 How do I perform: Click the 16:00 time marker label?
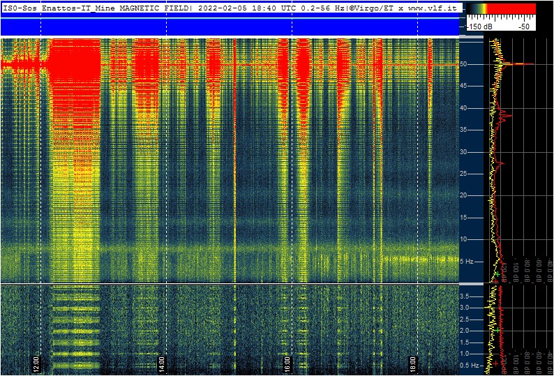tap(287, 363)
